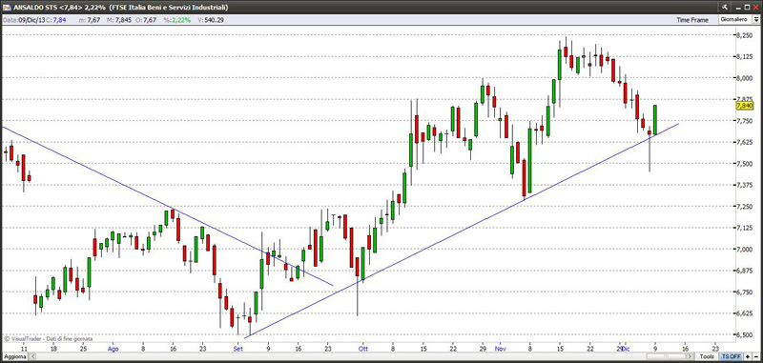Viewport: 763px width, 363px height.
Task: Click the open value O: 7,67
Action: pos(145,20)
